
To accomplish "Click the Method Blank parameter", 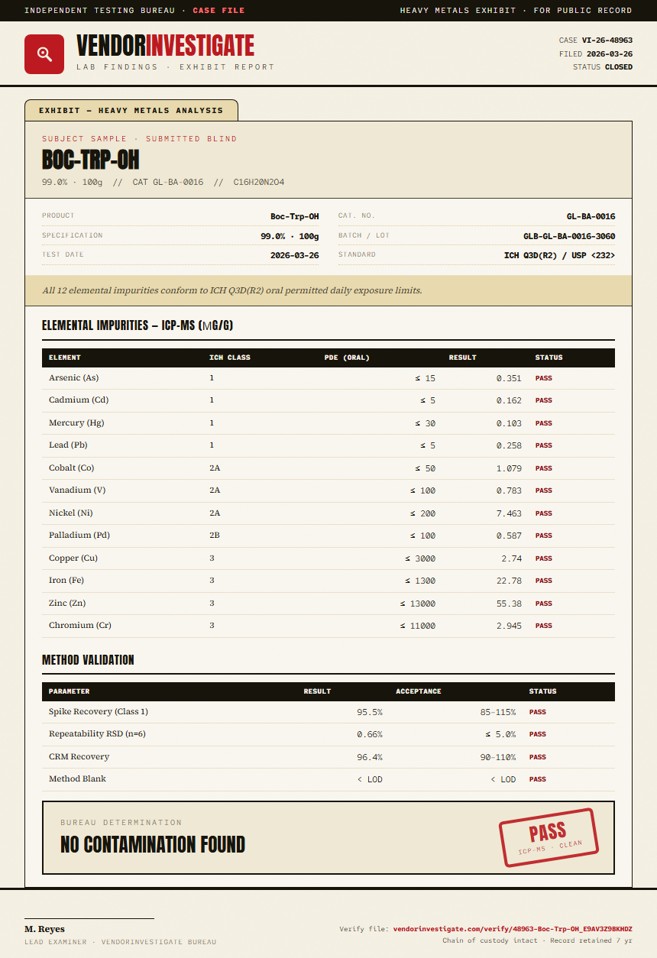I will [77, 779].
